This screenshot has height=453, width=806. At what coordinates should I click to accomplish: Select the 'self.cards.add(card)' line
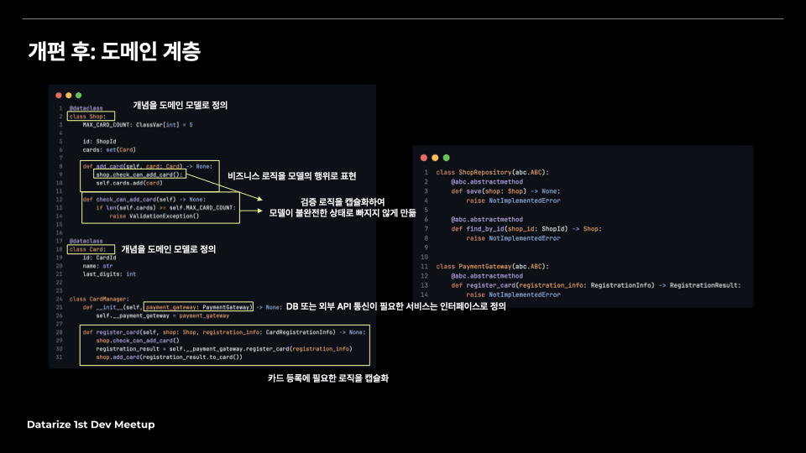pyautogui.click(x=129, y=183)
